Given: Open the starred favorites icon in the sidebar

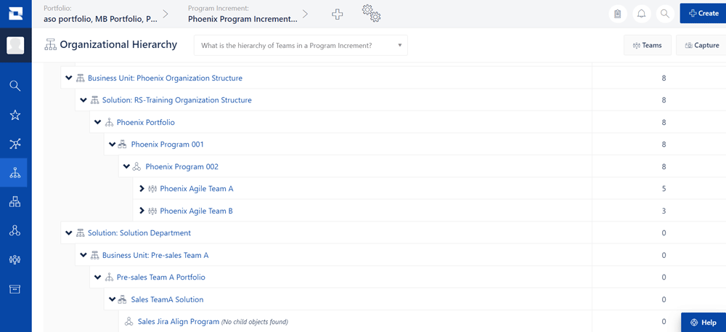Looking at the screenshot, I should 15,116.
